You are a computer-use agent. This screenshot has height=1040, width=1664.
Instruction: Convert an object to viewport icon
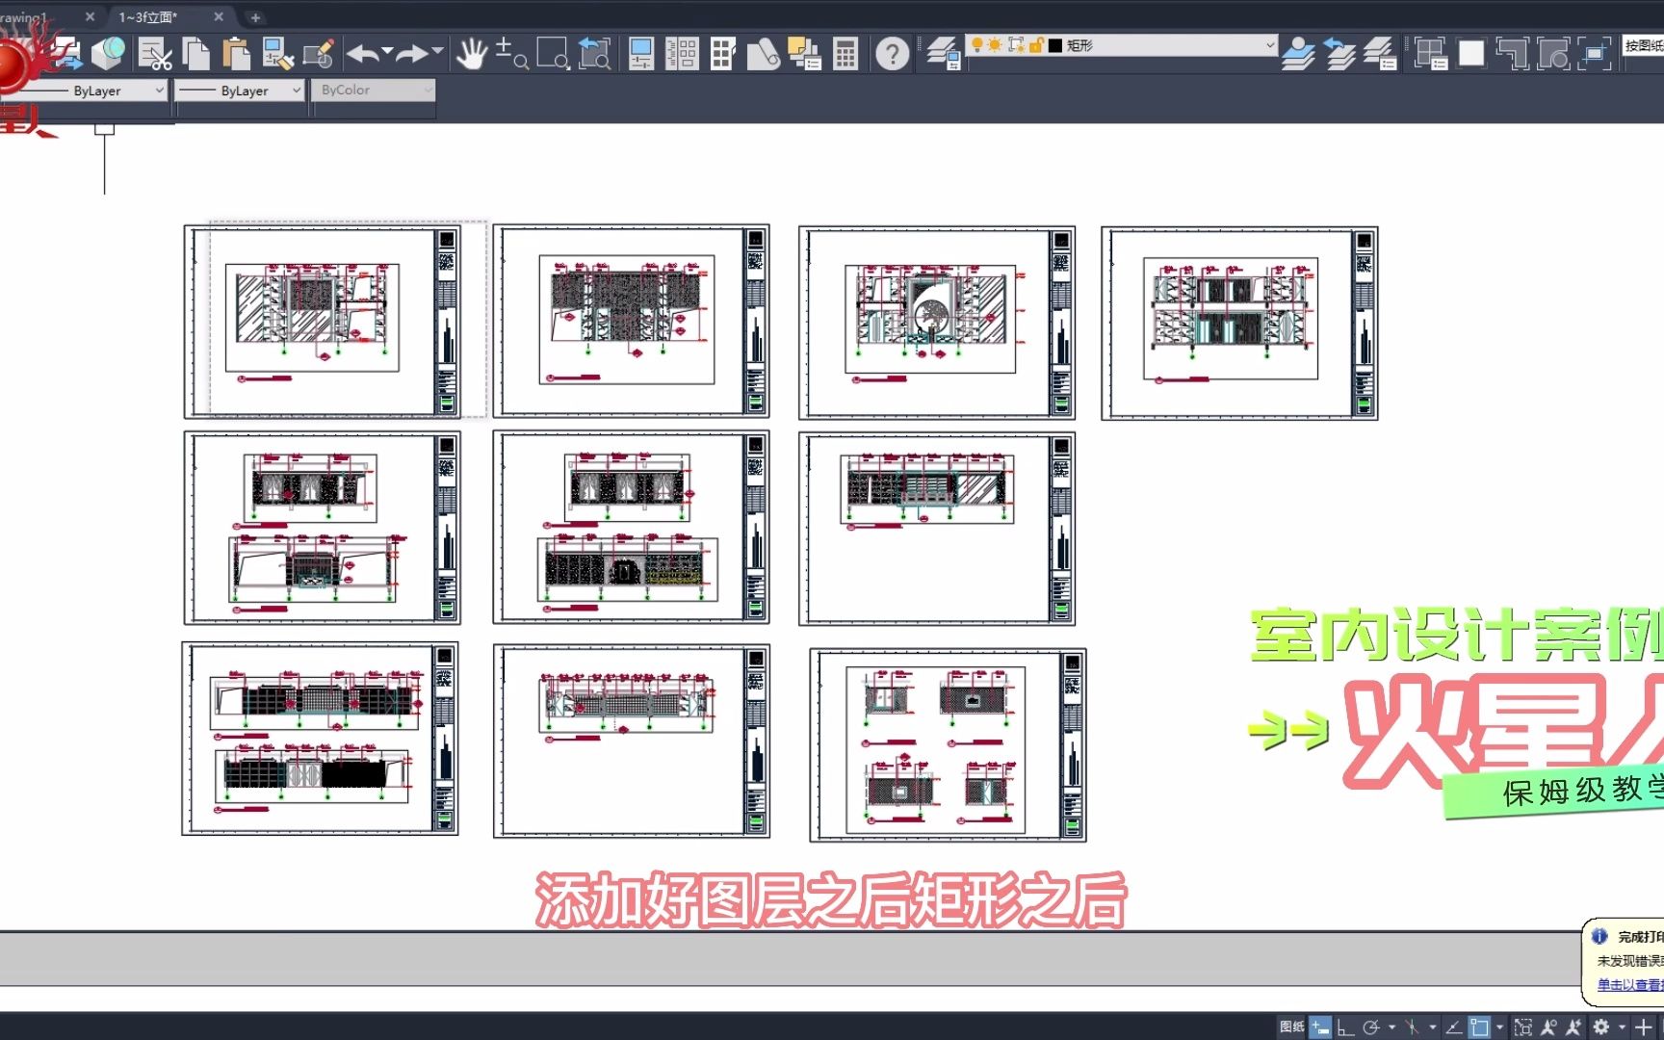click(1553, 53)
